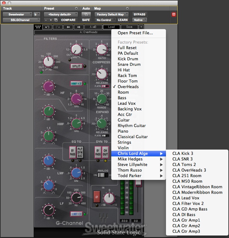Undo the last change via the undo arrow
The width and height of the screenshot is (229, 238).
tap(47, 27)
